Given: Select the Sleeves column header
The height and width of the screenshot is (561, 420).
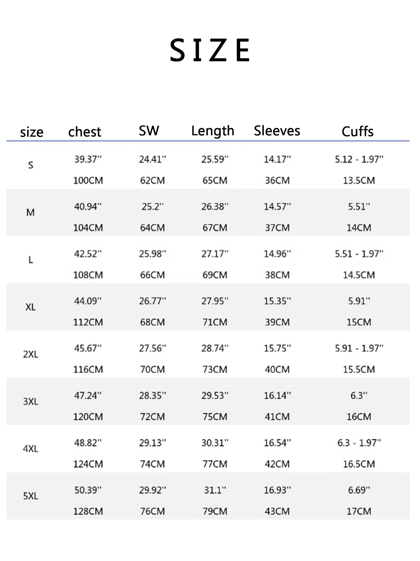Looking at the screenshot, I should [x=277, y=131].
